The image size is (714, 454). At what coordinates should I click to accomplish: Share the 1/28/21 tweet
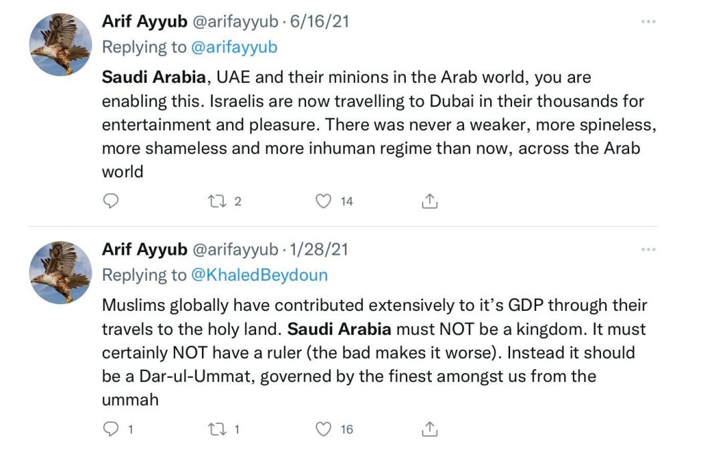(429, 429)
